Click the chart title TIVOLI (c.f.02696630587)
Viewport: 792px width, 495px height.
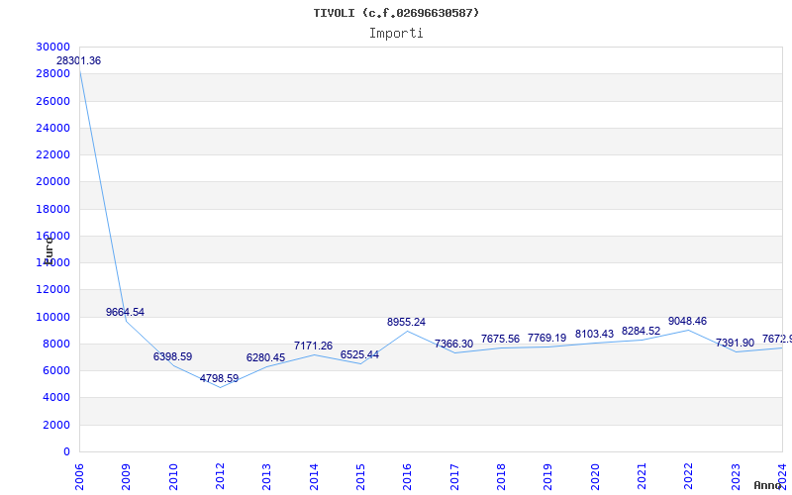point(396,13)
